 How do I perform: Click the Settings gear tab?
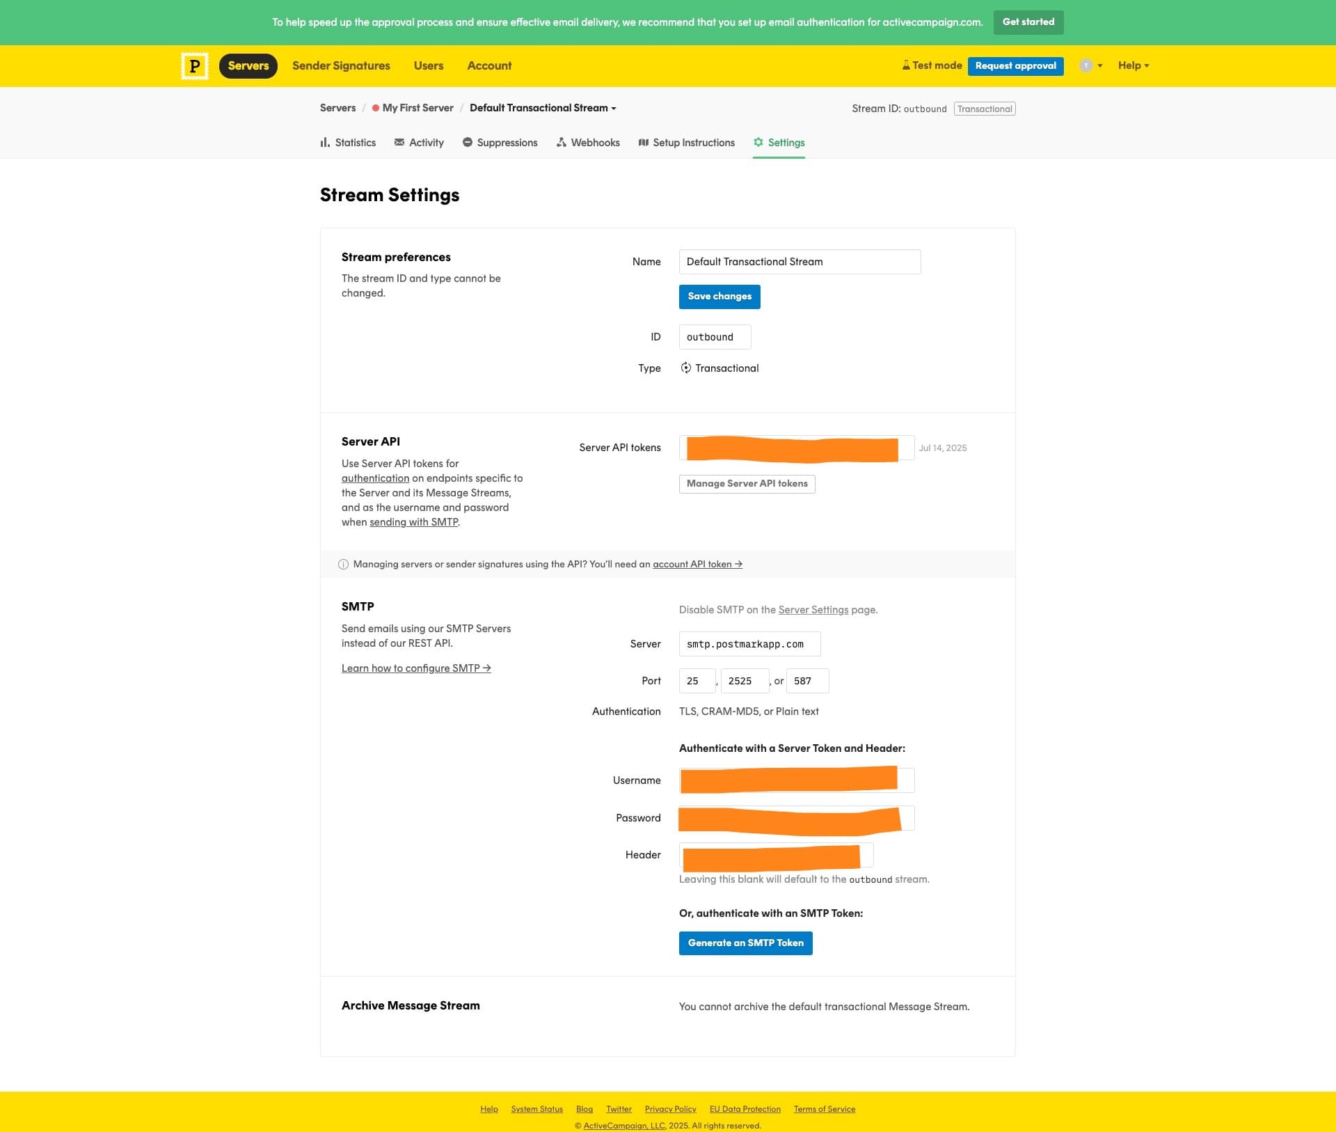pos(779,143)
